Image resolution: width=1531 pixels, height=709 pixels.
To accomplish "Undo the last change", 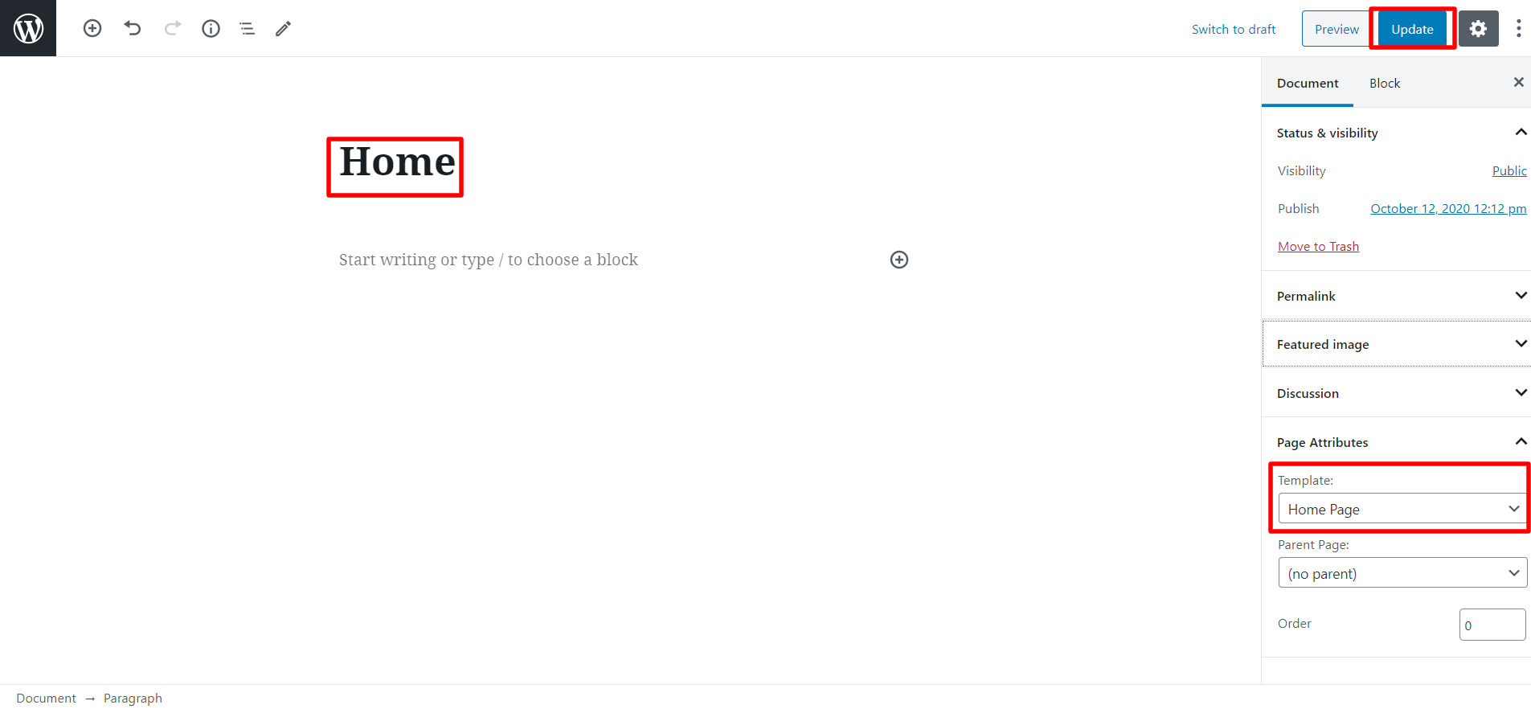I will pos(133,28).
